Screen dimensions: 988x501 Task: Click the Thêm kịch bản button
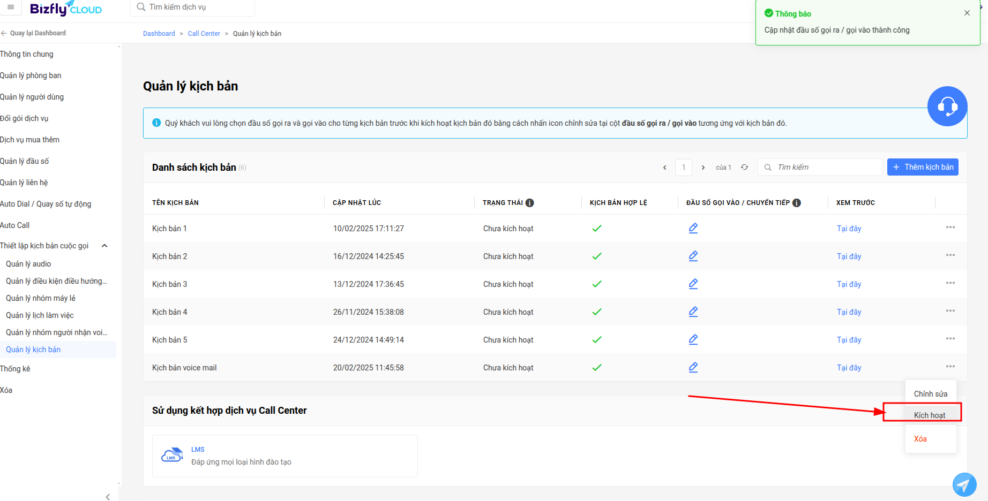tap(923, 167)
